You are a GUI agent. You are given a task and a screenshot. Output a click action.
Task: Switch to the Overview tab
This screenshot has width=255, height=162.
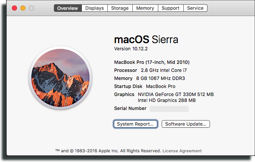[67, 8]
